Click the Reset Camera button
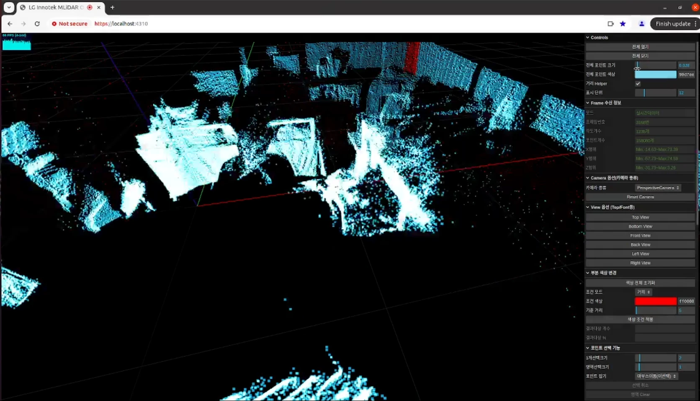The height and width of the screenshot is (401, 700). click(x=640, y=197)
